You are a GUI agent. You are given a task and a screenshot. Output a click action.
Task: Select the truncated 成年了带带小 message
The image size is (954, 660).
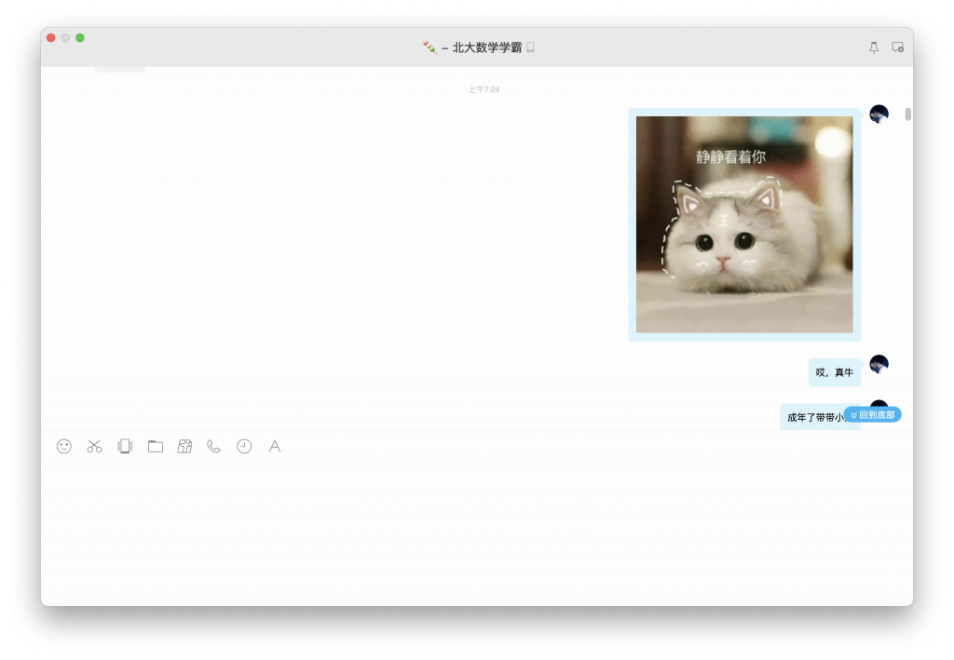pyautogui.click(x=812, y=414)
